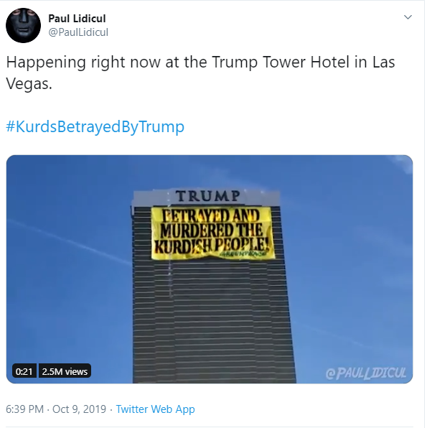Play the Trump tower banner video
Image resolution: width=427 pixels, height=428 pixels.
pyautogui.click(x=210, y=269)
